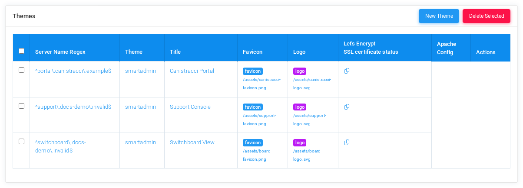Tick the select-all checkbox in table header

point(21,51)
